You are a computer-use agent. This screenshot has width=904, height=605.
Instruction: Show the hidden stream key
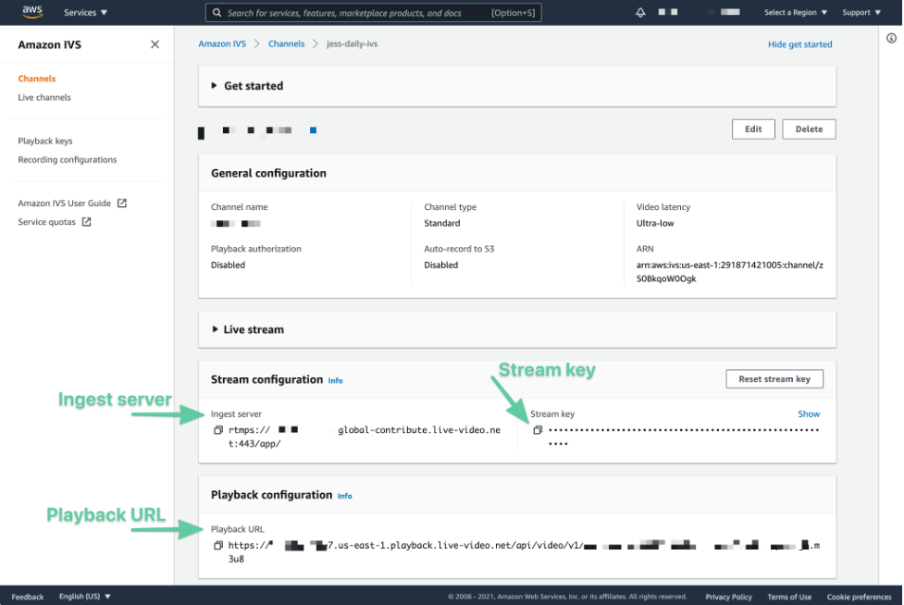809,414
